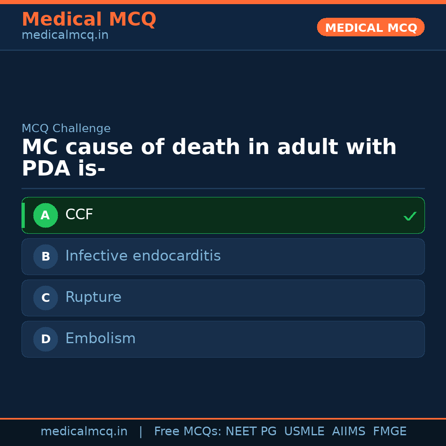446x446 pixels.
Task: Click the green accent bar beside option A
Action: click(24, 215)
